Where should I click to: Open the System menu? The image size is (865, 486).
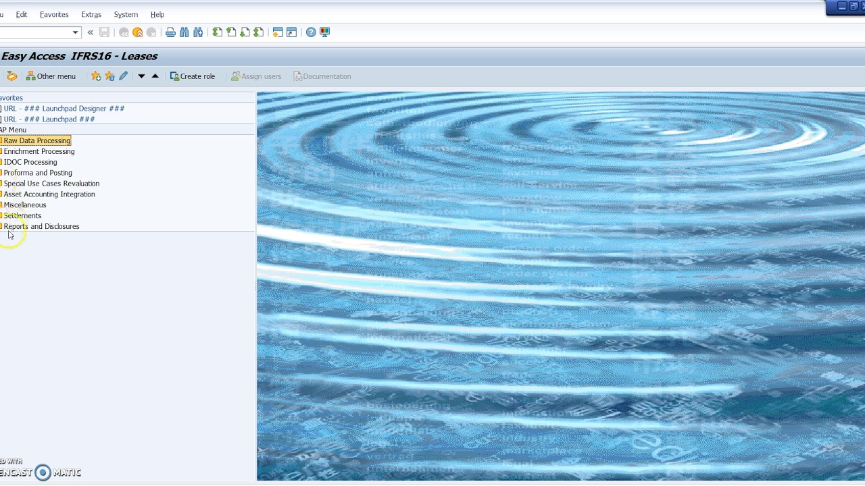click(126, 14)
